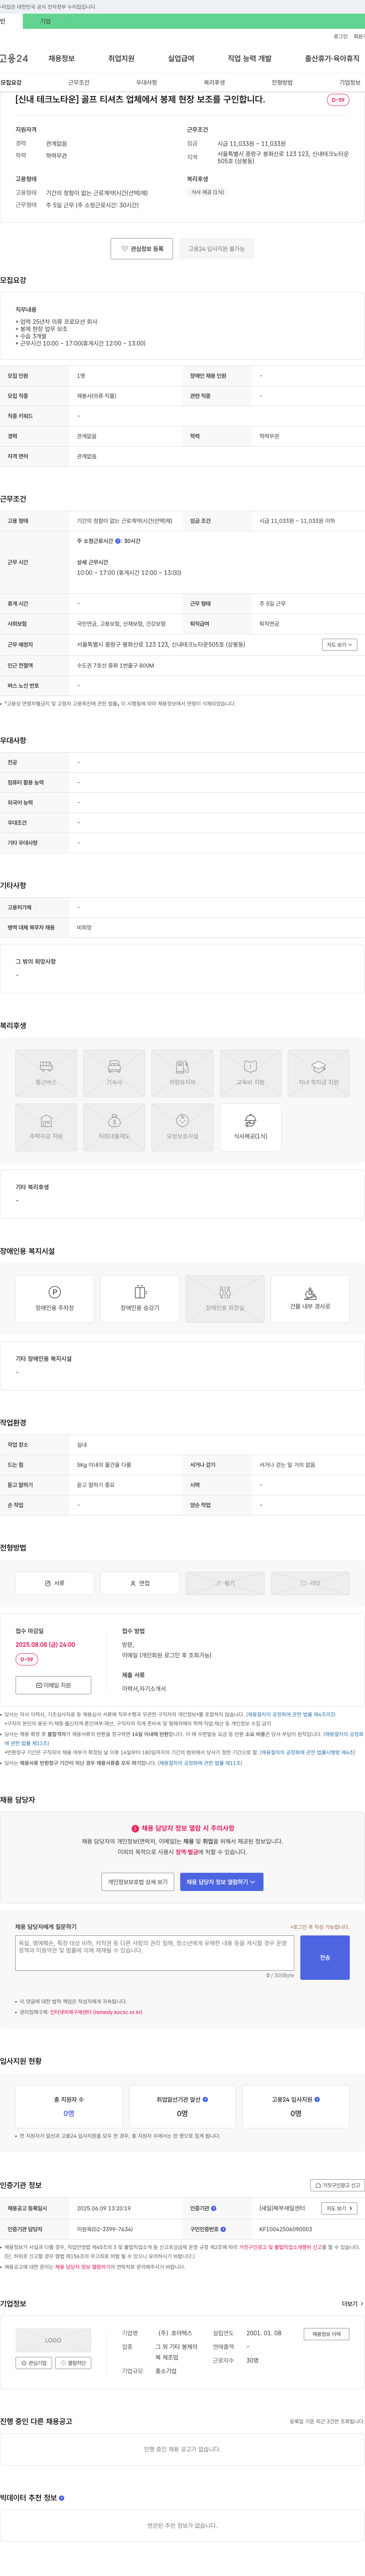Screen dimensions: 365x2576
Task: Click the 교육비 지원 welfare icon
Action: [x=250, y=1073]
